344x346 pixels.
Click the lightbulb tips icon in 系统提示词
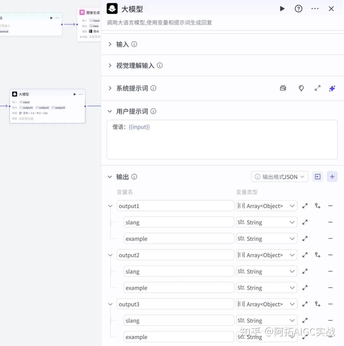(301, 88)
